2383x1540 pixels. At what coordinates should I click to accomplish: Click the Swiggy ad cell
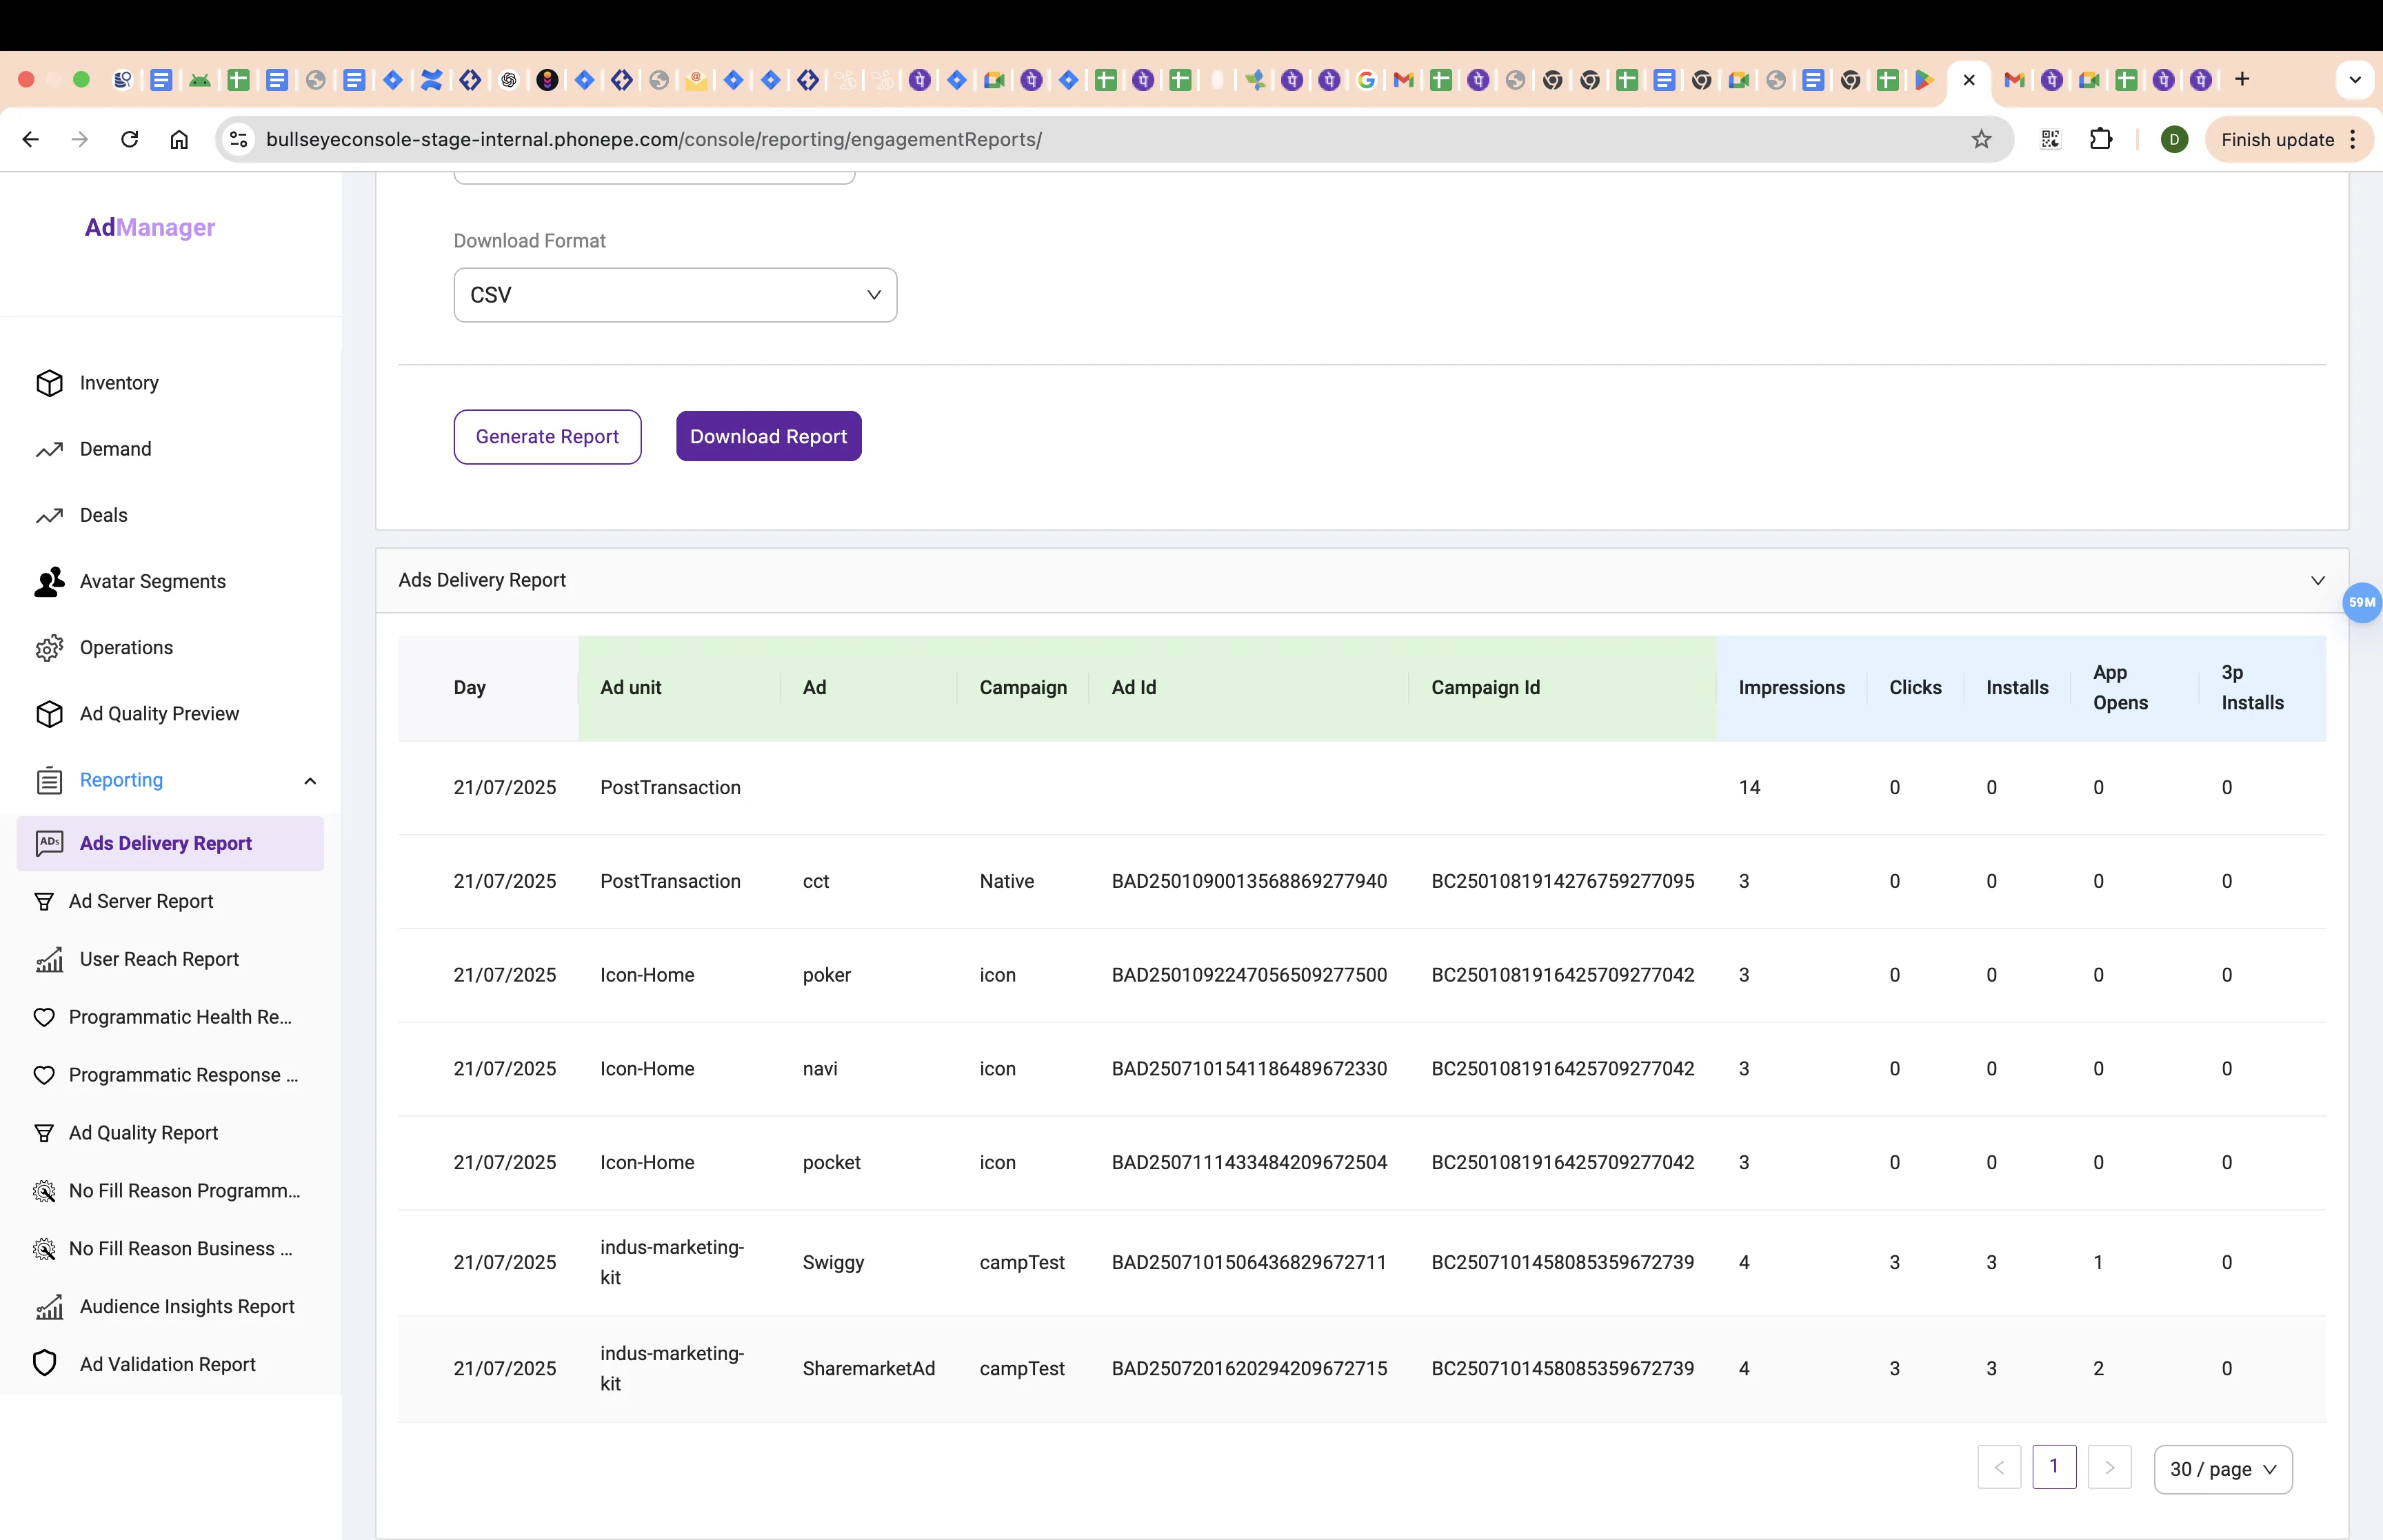pyautogui.click(x=833, y=1263)
